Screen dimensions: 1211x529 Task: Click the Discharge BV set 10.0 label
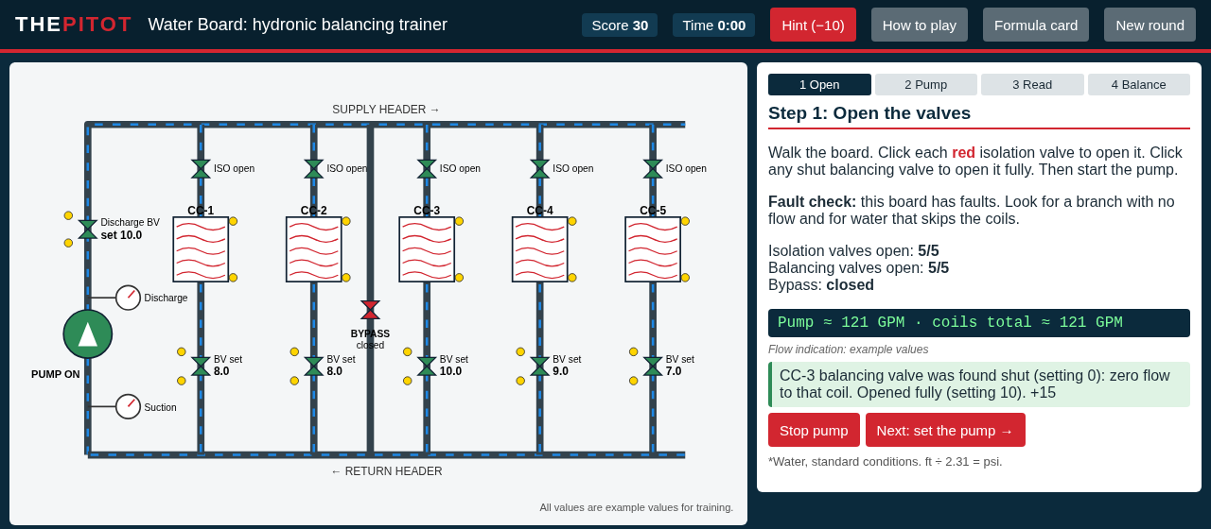131,229
